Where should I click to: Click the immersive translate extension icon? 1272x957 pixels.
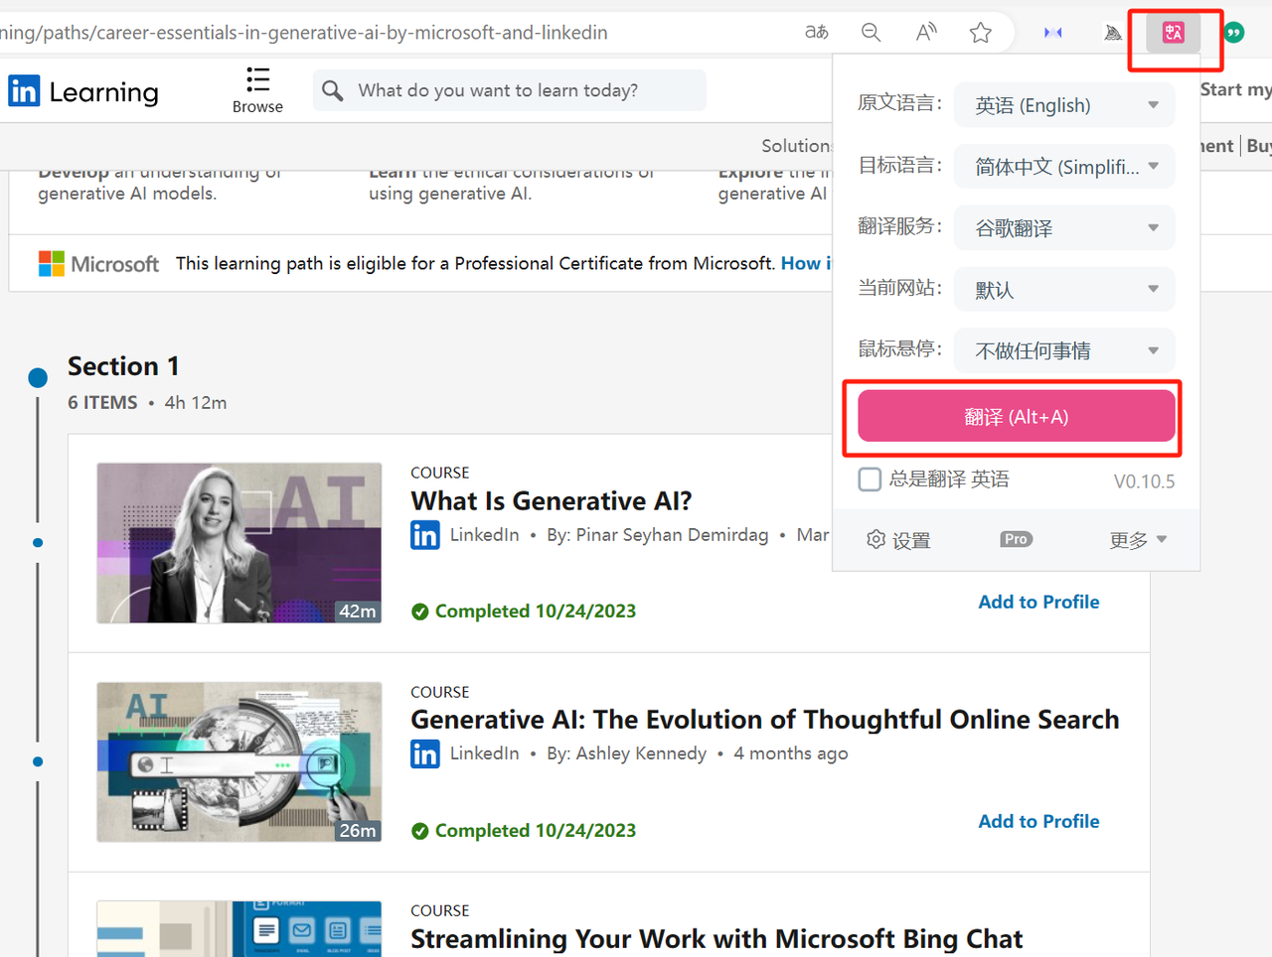(x=1173, y=33)
